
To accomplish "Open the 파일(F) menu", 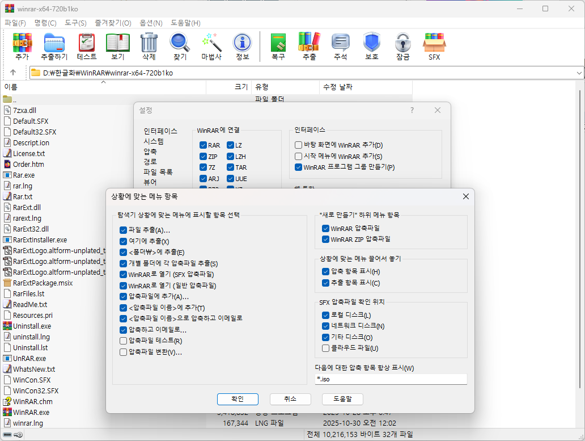I will pyautogui.click(x=15, y=23).
